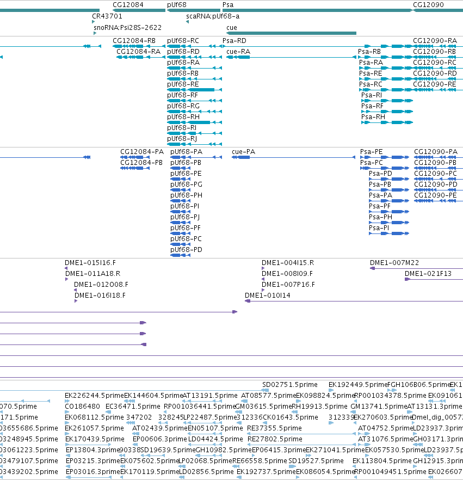The height and width of the screenshot is (480, 463).
Task: Select BAC clone DME1-010I14
Action: (268, 296)
